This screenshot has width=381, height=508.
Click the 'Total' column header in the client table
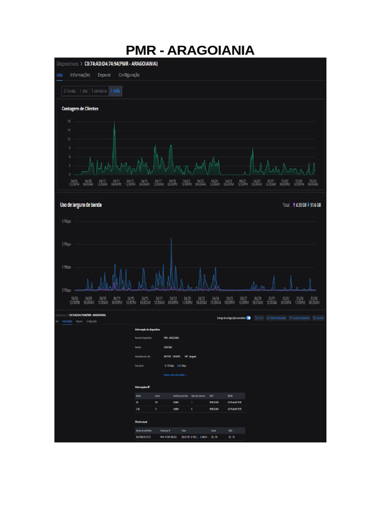point(184,431)
